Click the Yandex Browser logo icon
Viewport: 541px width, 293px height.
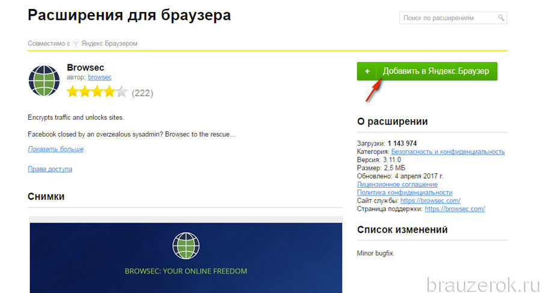pyautogui.click(x=76, y=43)
